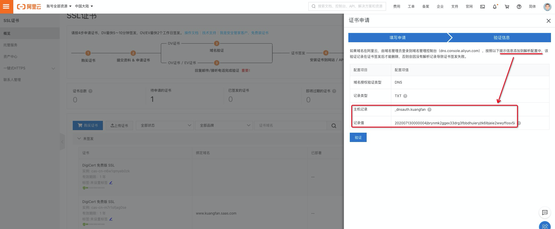Screen dimensions: 555x229
Task: Close the certificate application panel
Action: pos(548,21)
